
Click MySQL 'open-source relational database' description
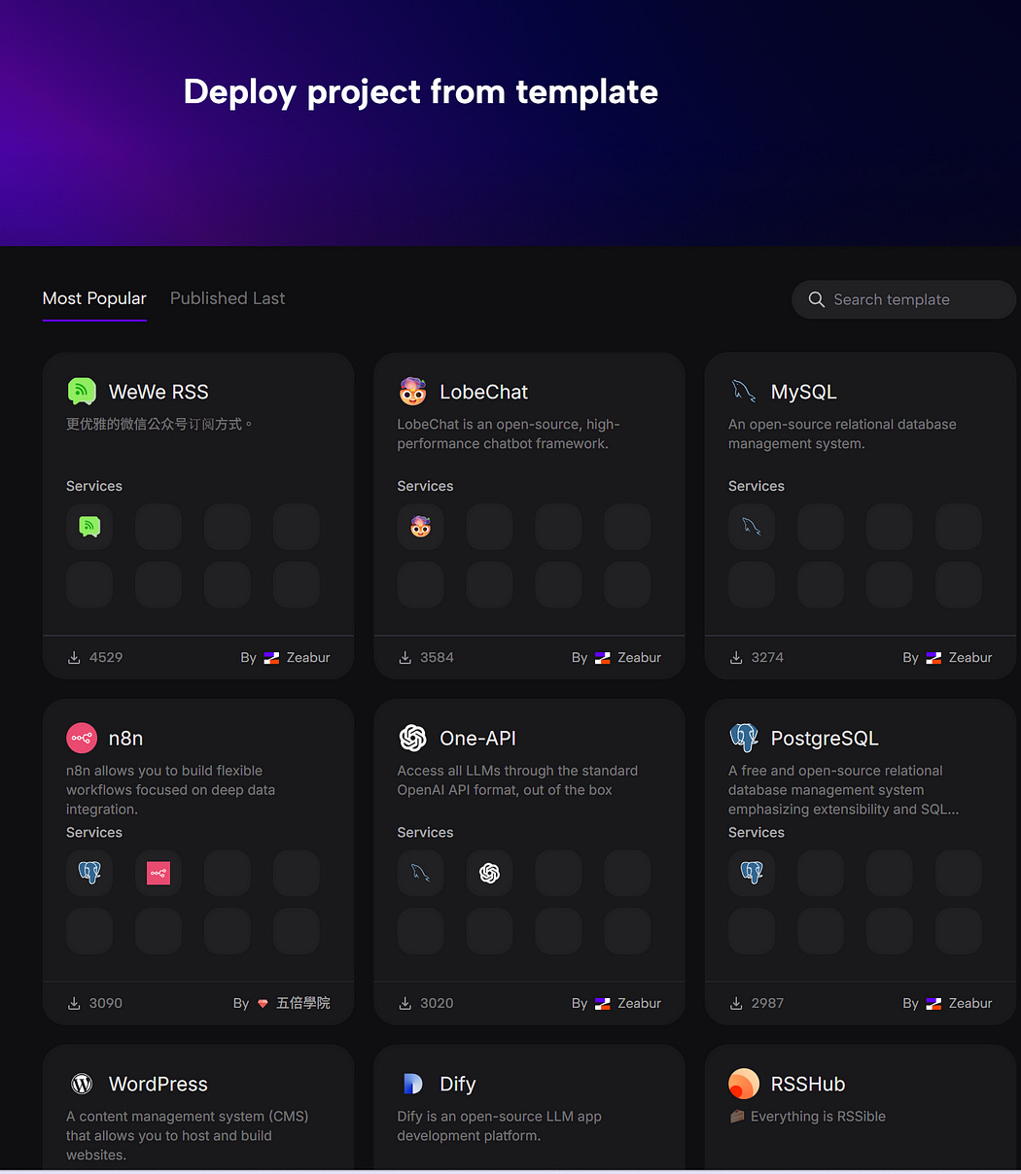pyautogui.click(x=842, y=433)
